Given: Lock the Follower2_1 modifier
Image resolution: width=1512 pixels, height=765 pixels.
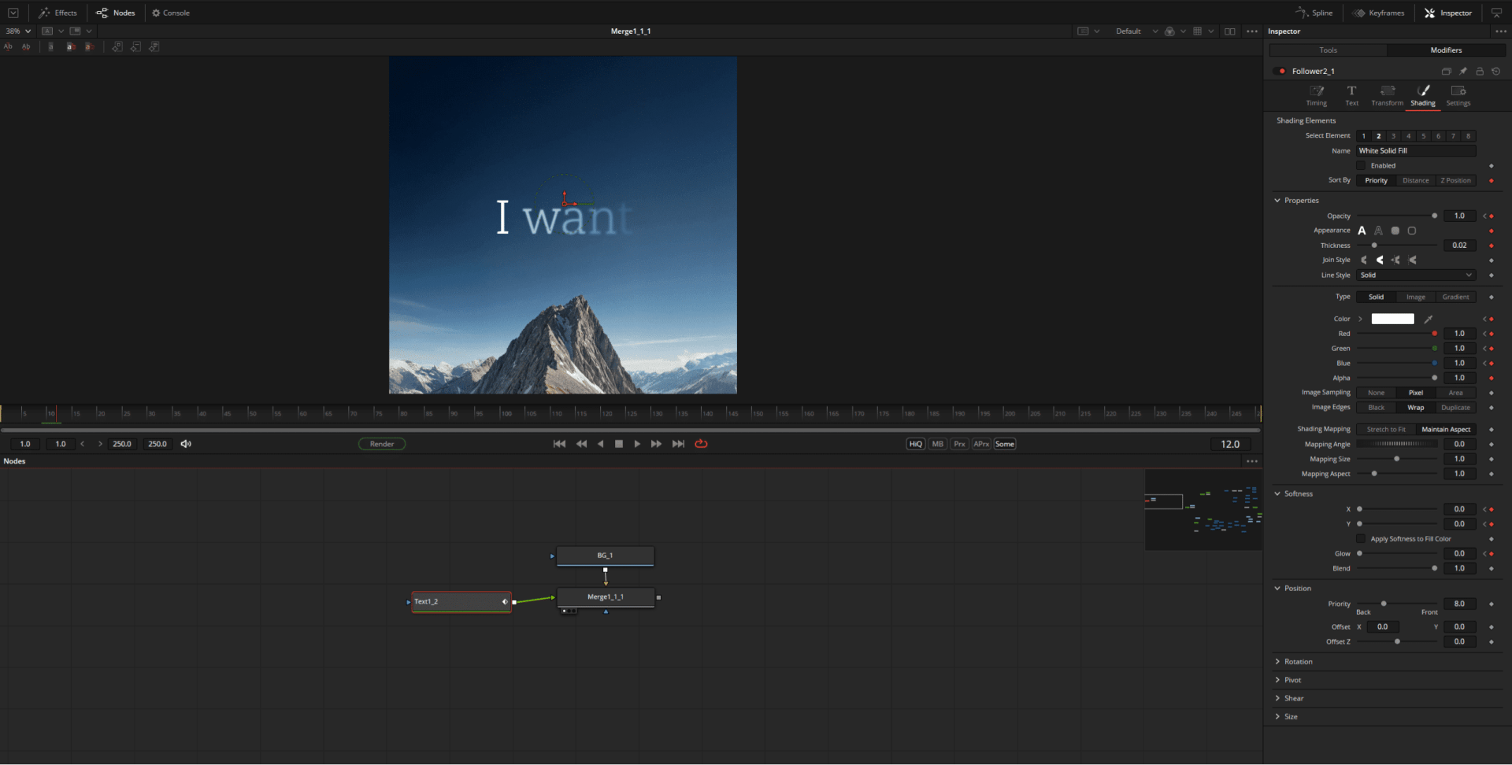Looking at the screenshot, I should (x=1480, y=71).
